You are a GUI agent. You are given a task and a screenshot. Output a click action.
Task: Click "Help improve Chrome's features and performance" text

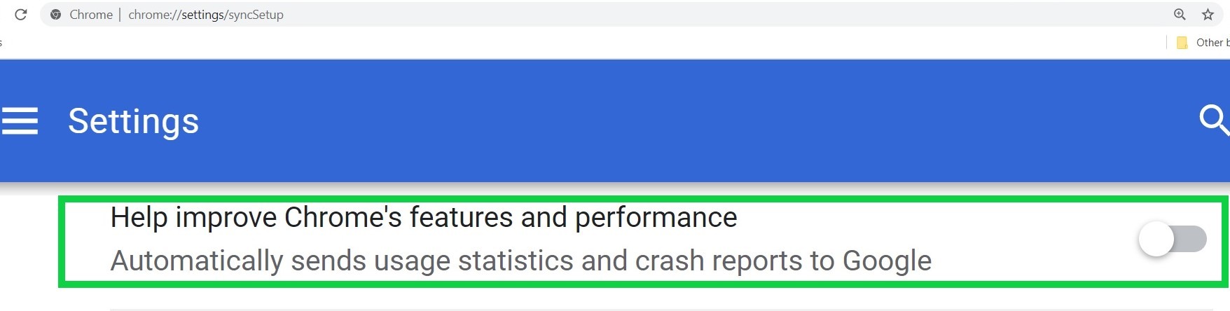click(423, 218)
